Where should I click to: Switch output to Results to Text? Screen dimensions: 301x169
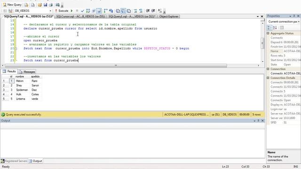pyautogui.click(x=118, y=11)
